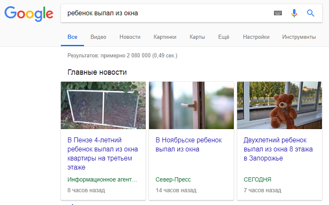Open the window screen photo thumbnail
The height and width of the screenshot is (205, 329).
(x=103, y=105)
